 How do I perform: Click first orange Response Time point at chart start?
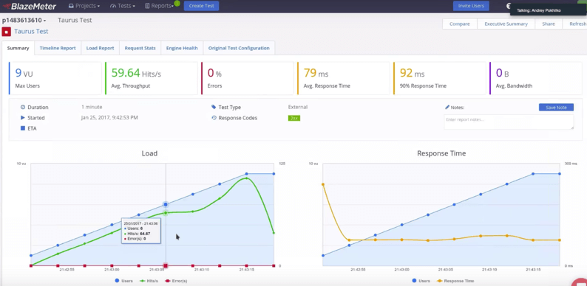coord(322,184)
